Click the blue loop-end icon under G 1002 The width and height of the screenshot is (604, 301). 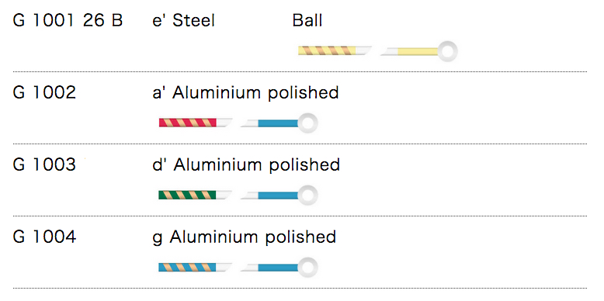[x=279, y=123]
